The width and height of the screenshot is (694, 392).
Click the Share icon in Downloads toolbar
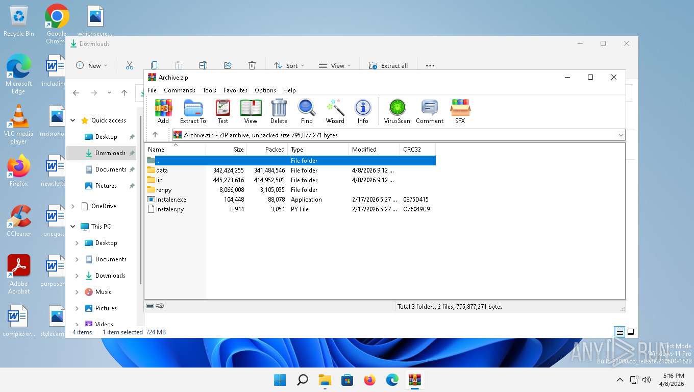click(x=228, y=65)
